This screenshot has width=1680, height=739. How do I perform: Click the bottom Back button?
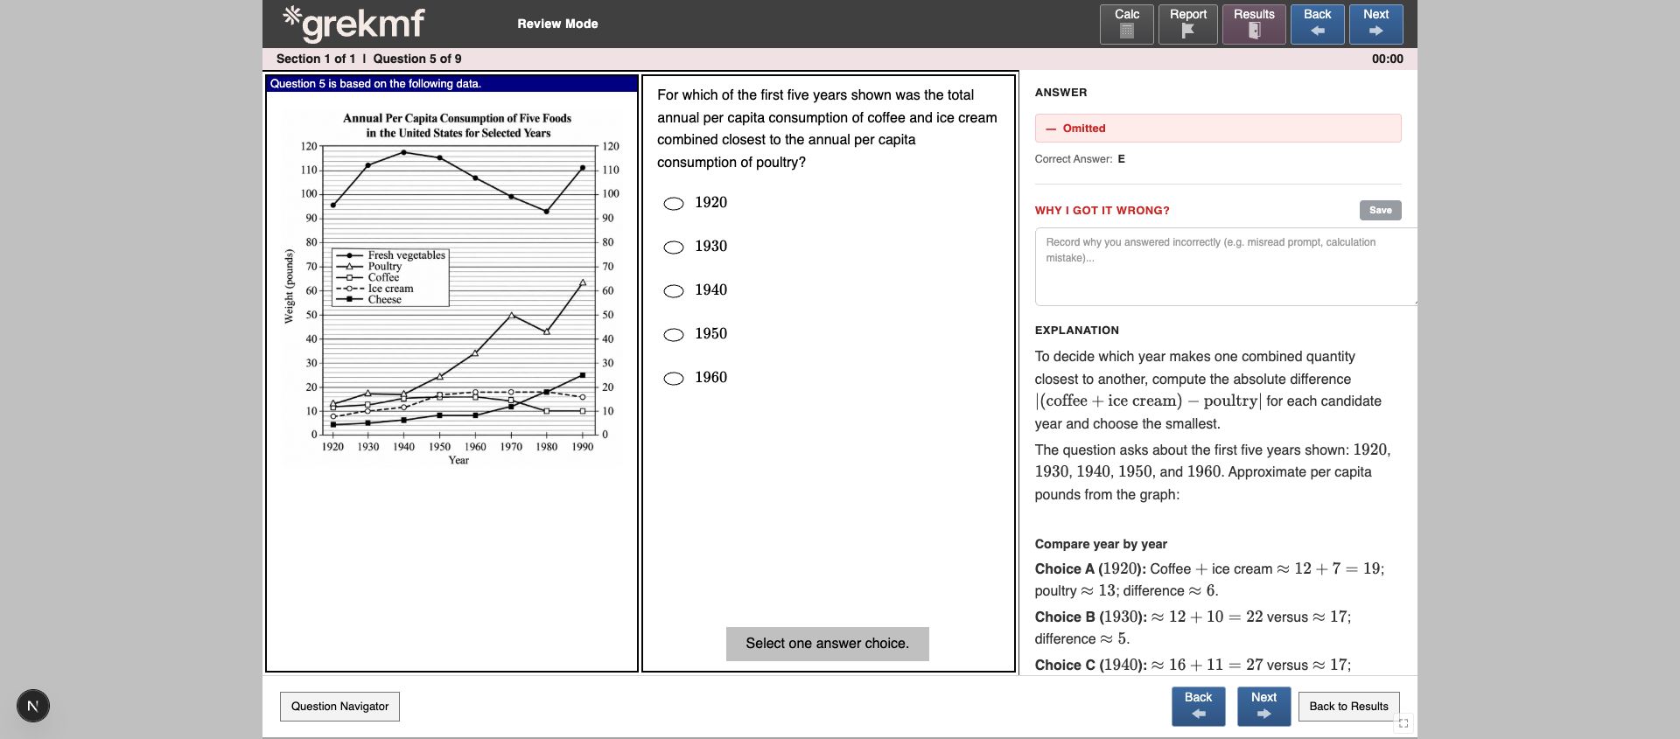click(1198, 707)
